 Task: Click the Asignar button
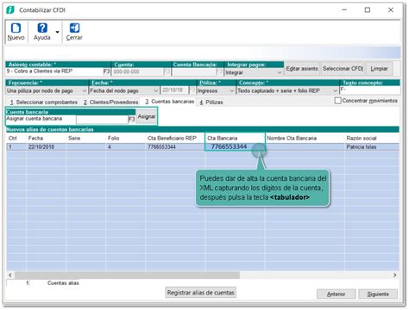click(x=147, y=116)
